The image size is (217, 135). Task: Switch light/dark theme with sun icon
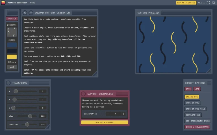(x=214, y=3)
